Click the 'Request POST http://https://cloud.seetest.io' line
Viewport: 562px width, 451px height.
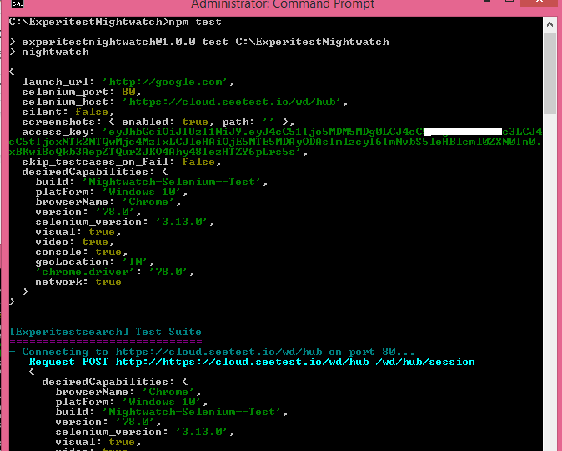[252, 362]
